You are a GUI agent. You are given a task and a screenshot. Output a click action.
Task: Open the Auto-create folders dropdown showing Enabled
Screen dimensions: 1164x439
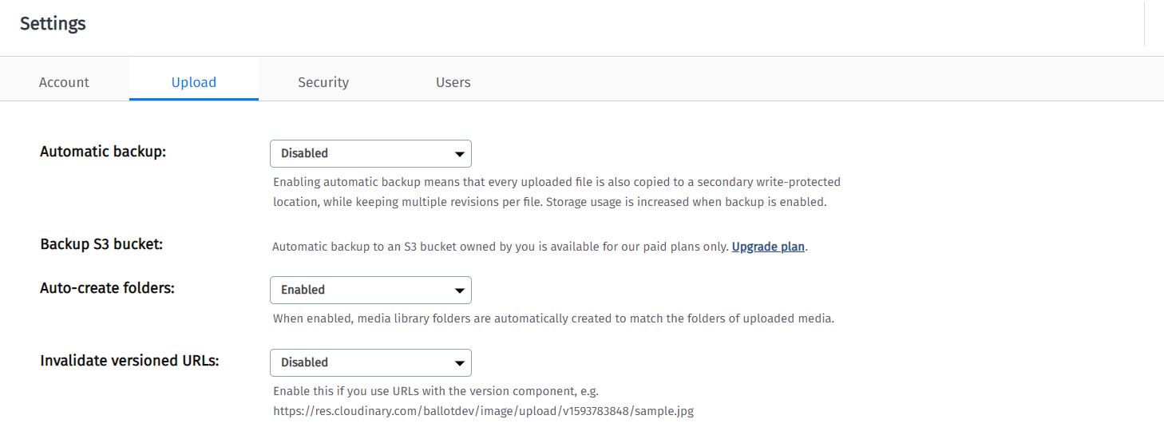click(370, 290)
